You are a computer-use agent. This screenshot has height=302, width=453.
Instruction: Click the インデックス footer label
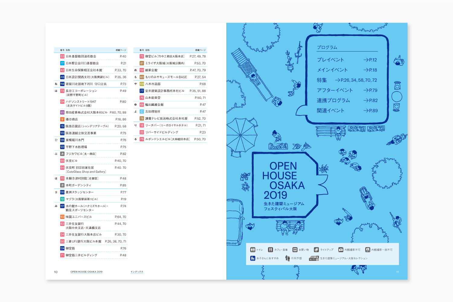pyautogui.click(x=137, y=272)
